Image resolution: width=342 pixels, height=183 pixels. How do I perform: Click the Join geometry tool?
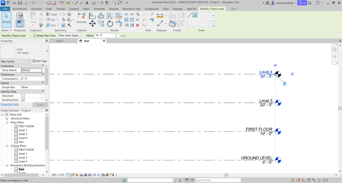tap(51, 25)
